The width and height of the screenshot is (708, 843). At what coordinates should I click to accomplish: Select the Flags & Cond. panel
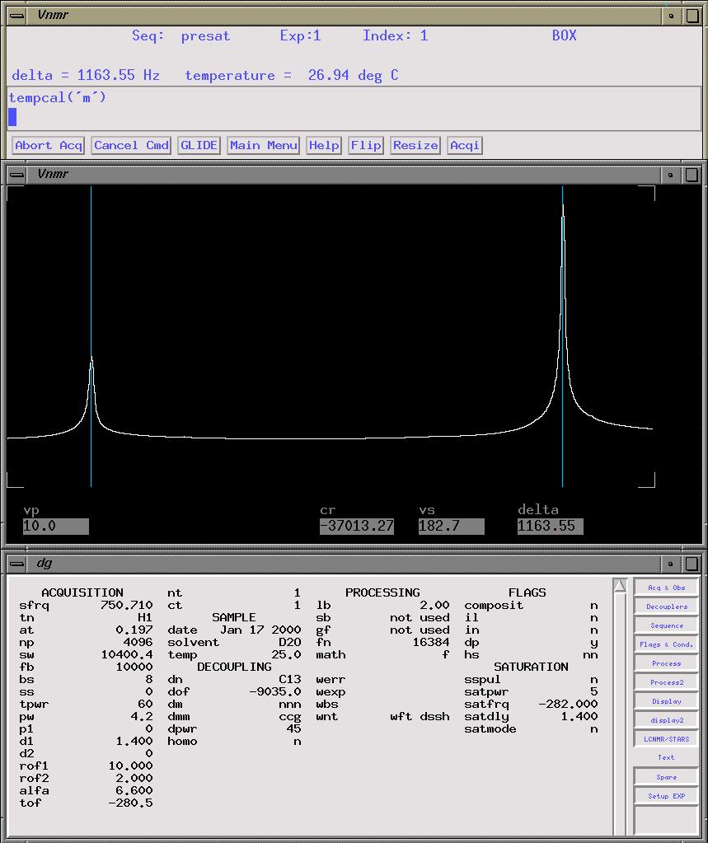pyautogui.click(x=666, y=644)
